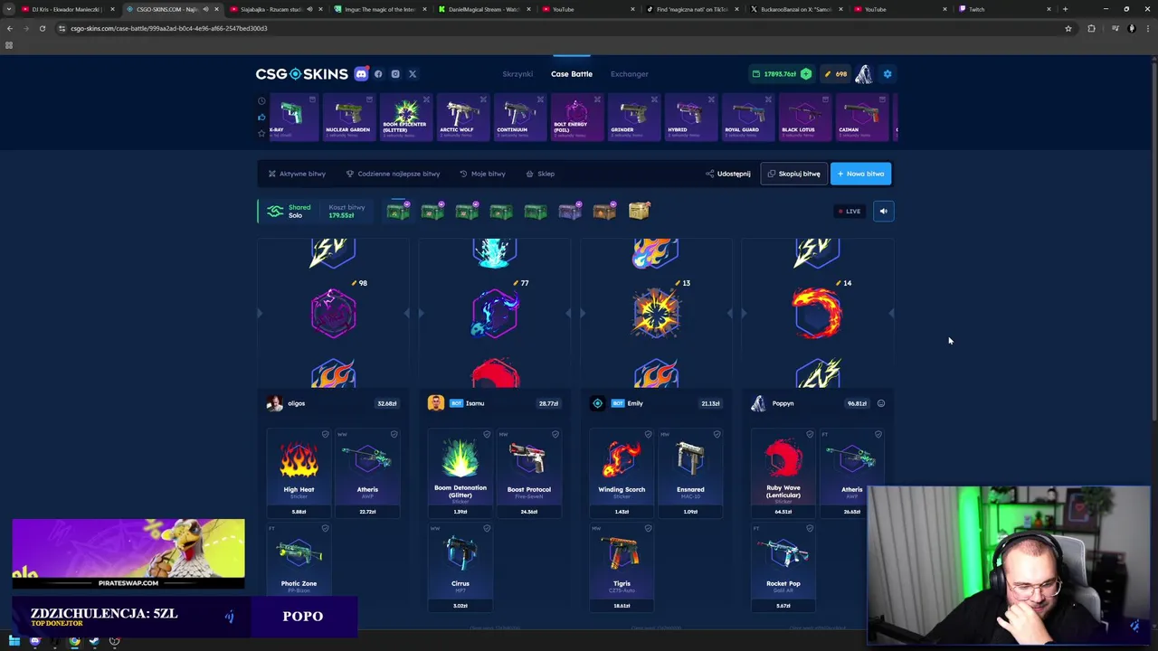Viewport: 1158px width, 651px height.
Task: Select the Winding Scorch sticker card
Action: tap(622, 472)
